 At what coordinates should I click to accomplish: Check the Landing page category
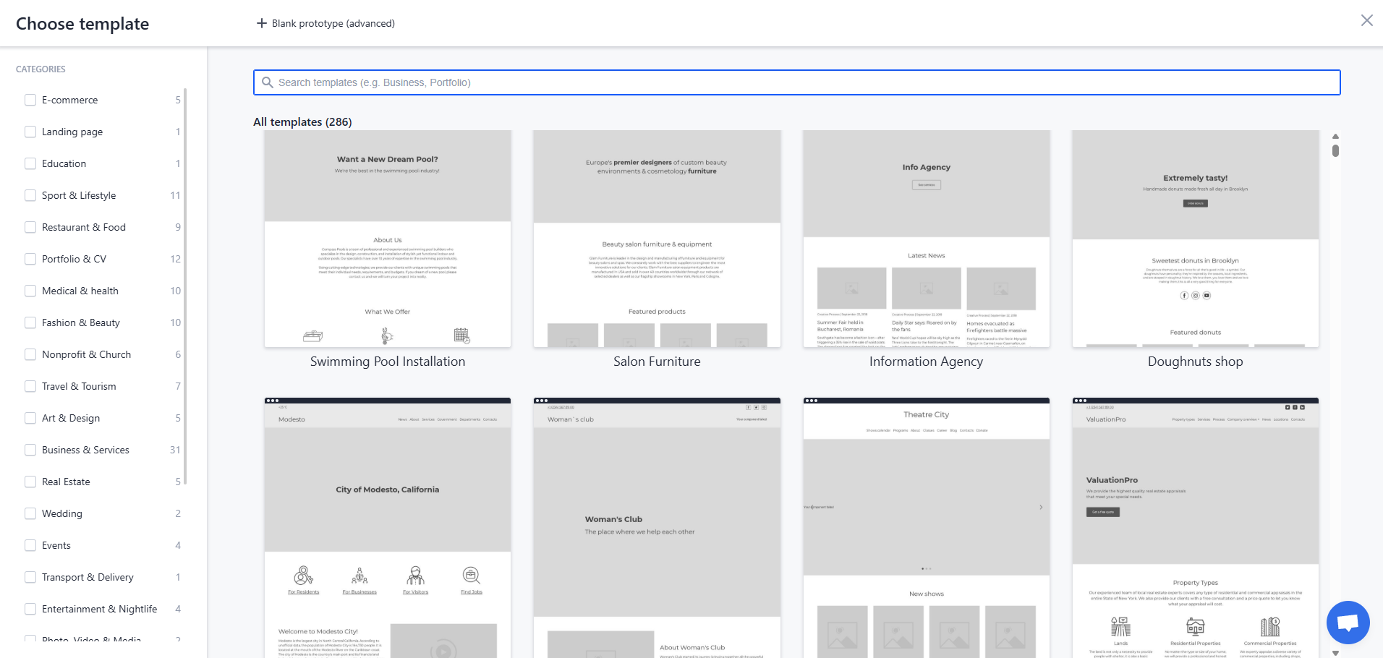[30, 132]
